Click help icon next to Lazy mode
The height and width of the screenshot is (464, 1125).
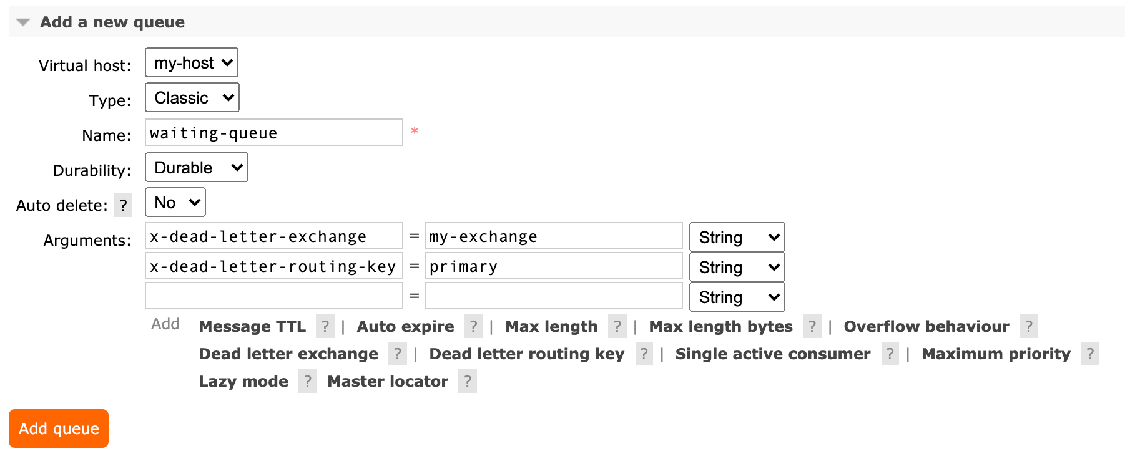pos(307,381)
